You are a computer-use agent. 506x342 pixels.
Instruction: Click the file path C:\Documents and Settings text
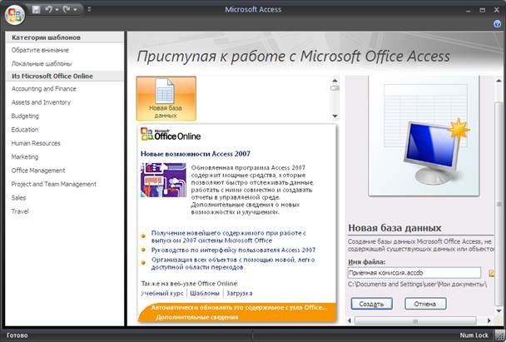point(417,285)
